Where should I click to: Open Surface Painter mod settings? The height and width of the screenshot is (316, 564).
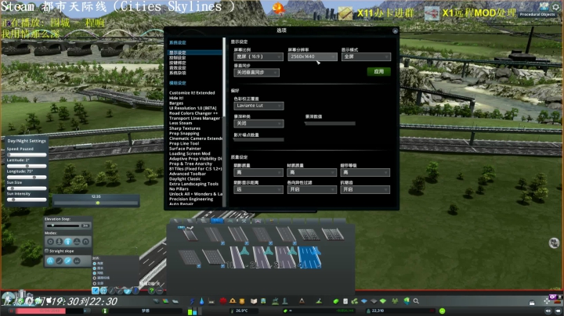pyautogui.click(x=185, y=149)
